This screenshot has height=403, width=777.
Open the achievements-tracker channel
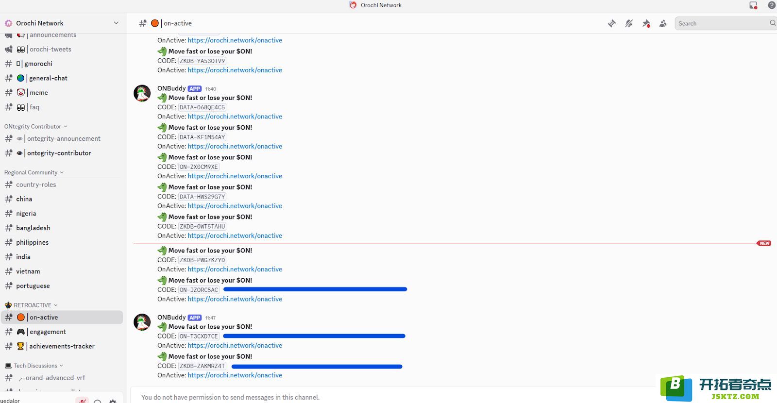click(62, 346)
